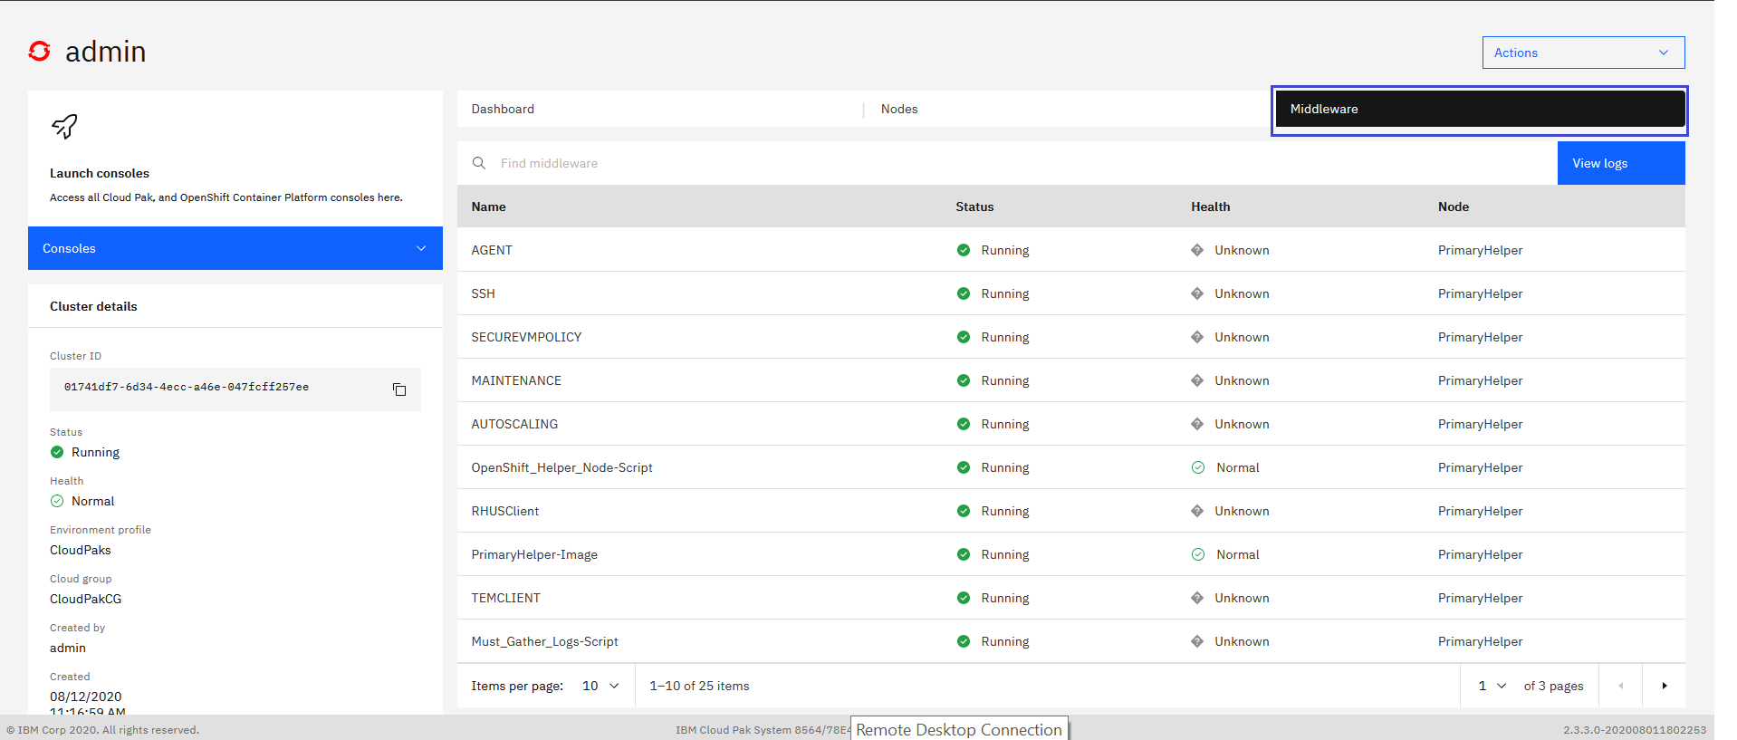Copy the Cluster ID to clipboard
This screenshot has width=1737, height=740.
[x=399, y=389]
